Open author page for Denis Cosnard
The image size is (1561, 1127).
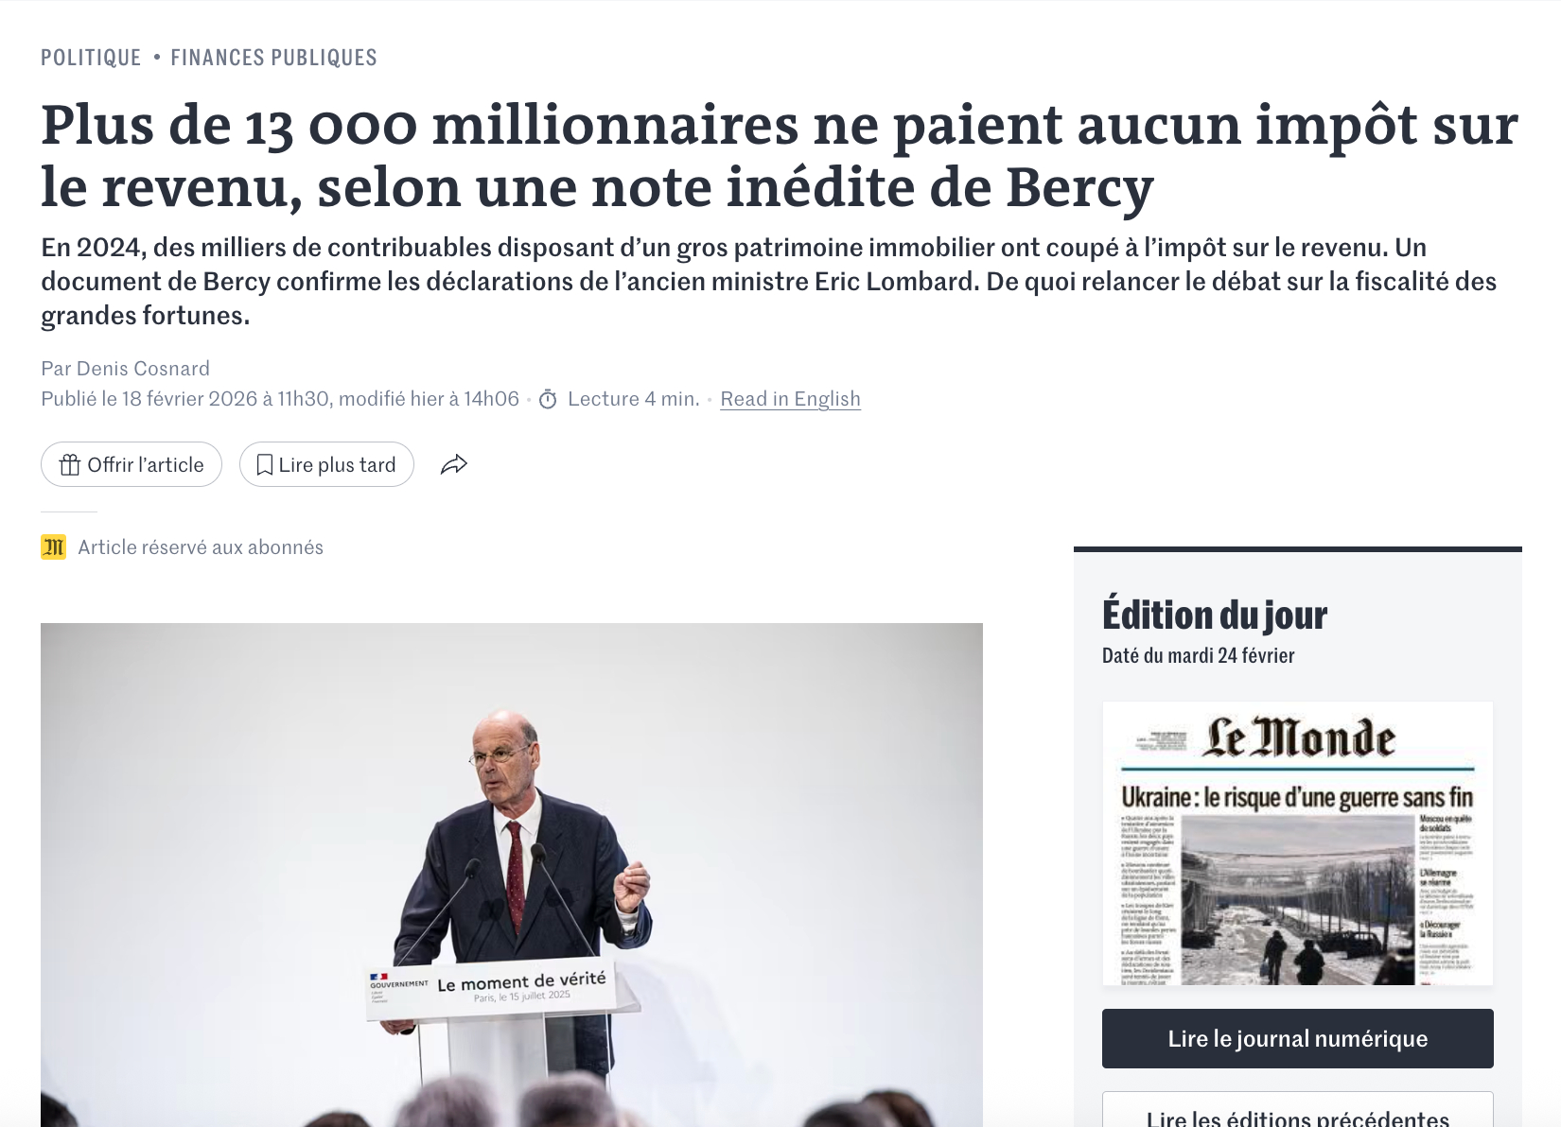(143, 369)
